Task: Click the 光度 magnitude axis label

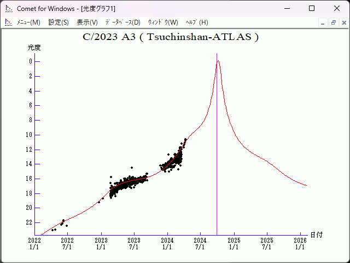Action: (34, 48)
